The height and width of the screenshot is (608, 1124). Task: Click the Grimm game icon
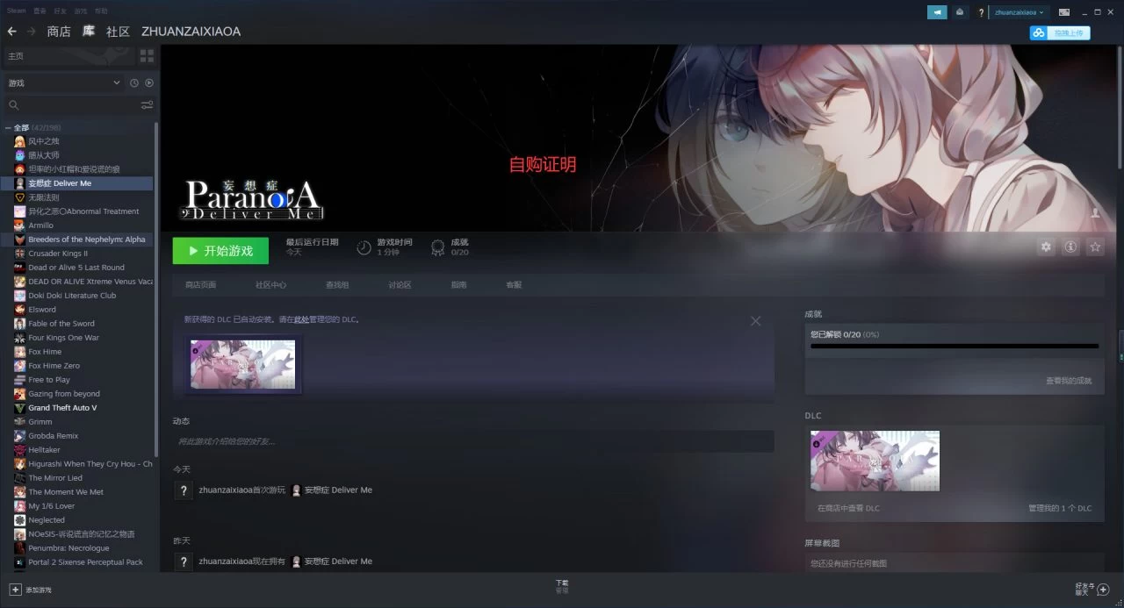tap(19, 422)
